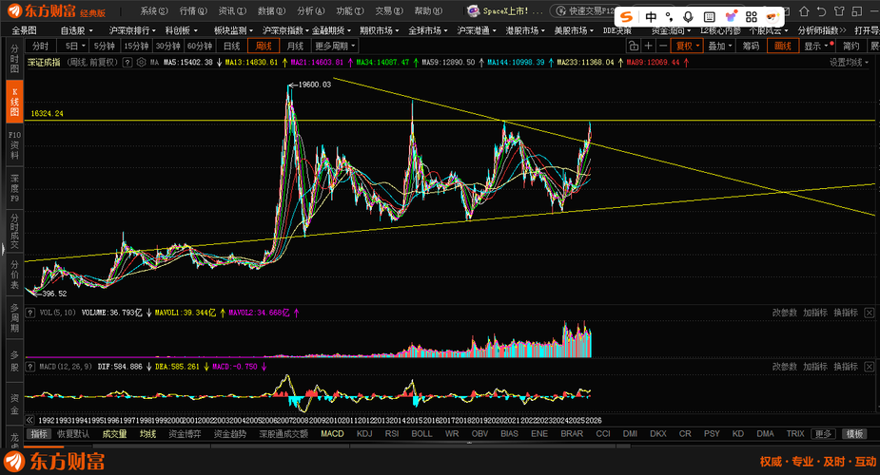The width and height of the screenshot is (880, 475).
Task: Toggle 画线 drawing mode
Action: 782,46
